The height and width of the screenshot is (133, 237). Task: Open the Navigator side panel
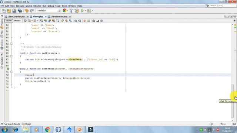[x=2, y=63]
